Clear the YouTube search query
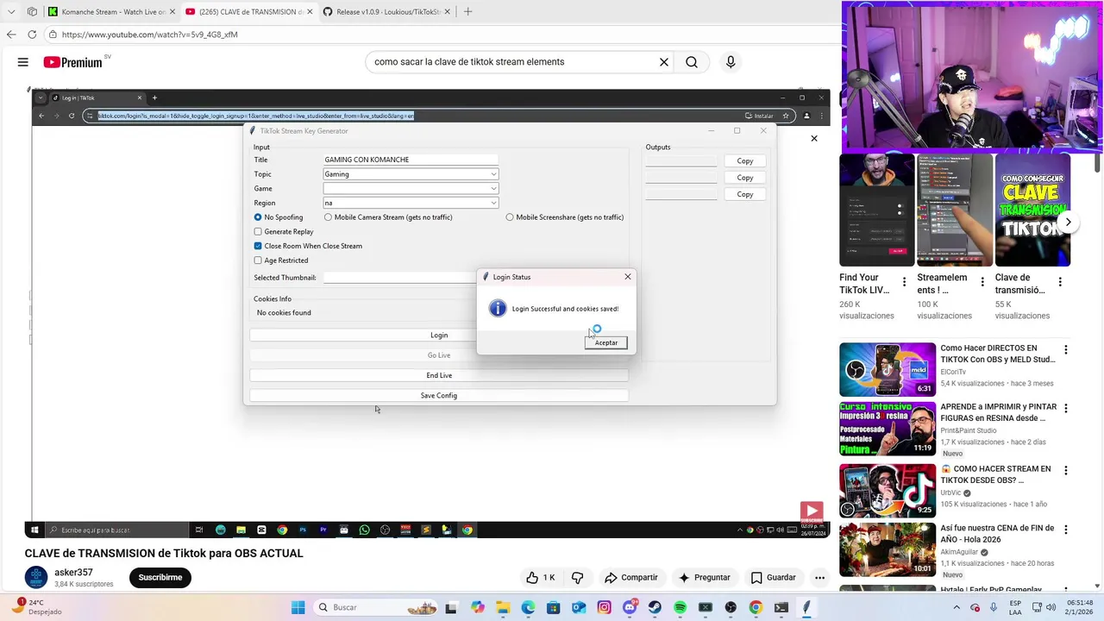1104x621 pixels. click(x=664, y=62)
